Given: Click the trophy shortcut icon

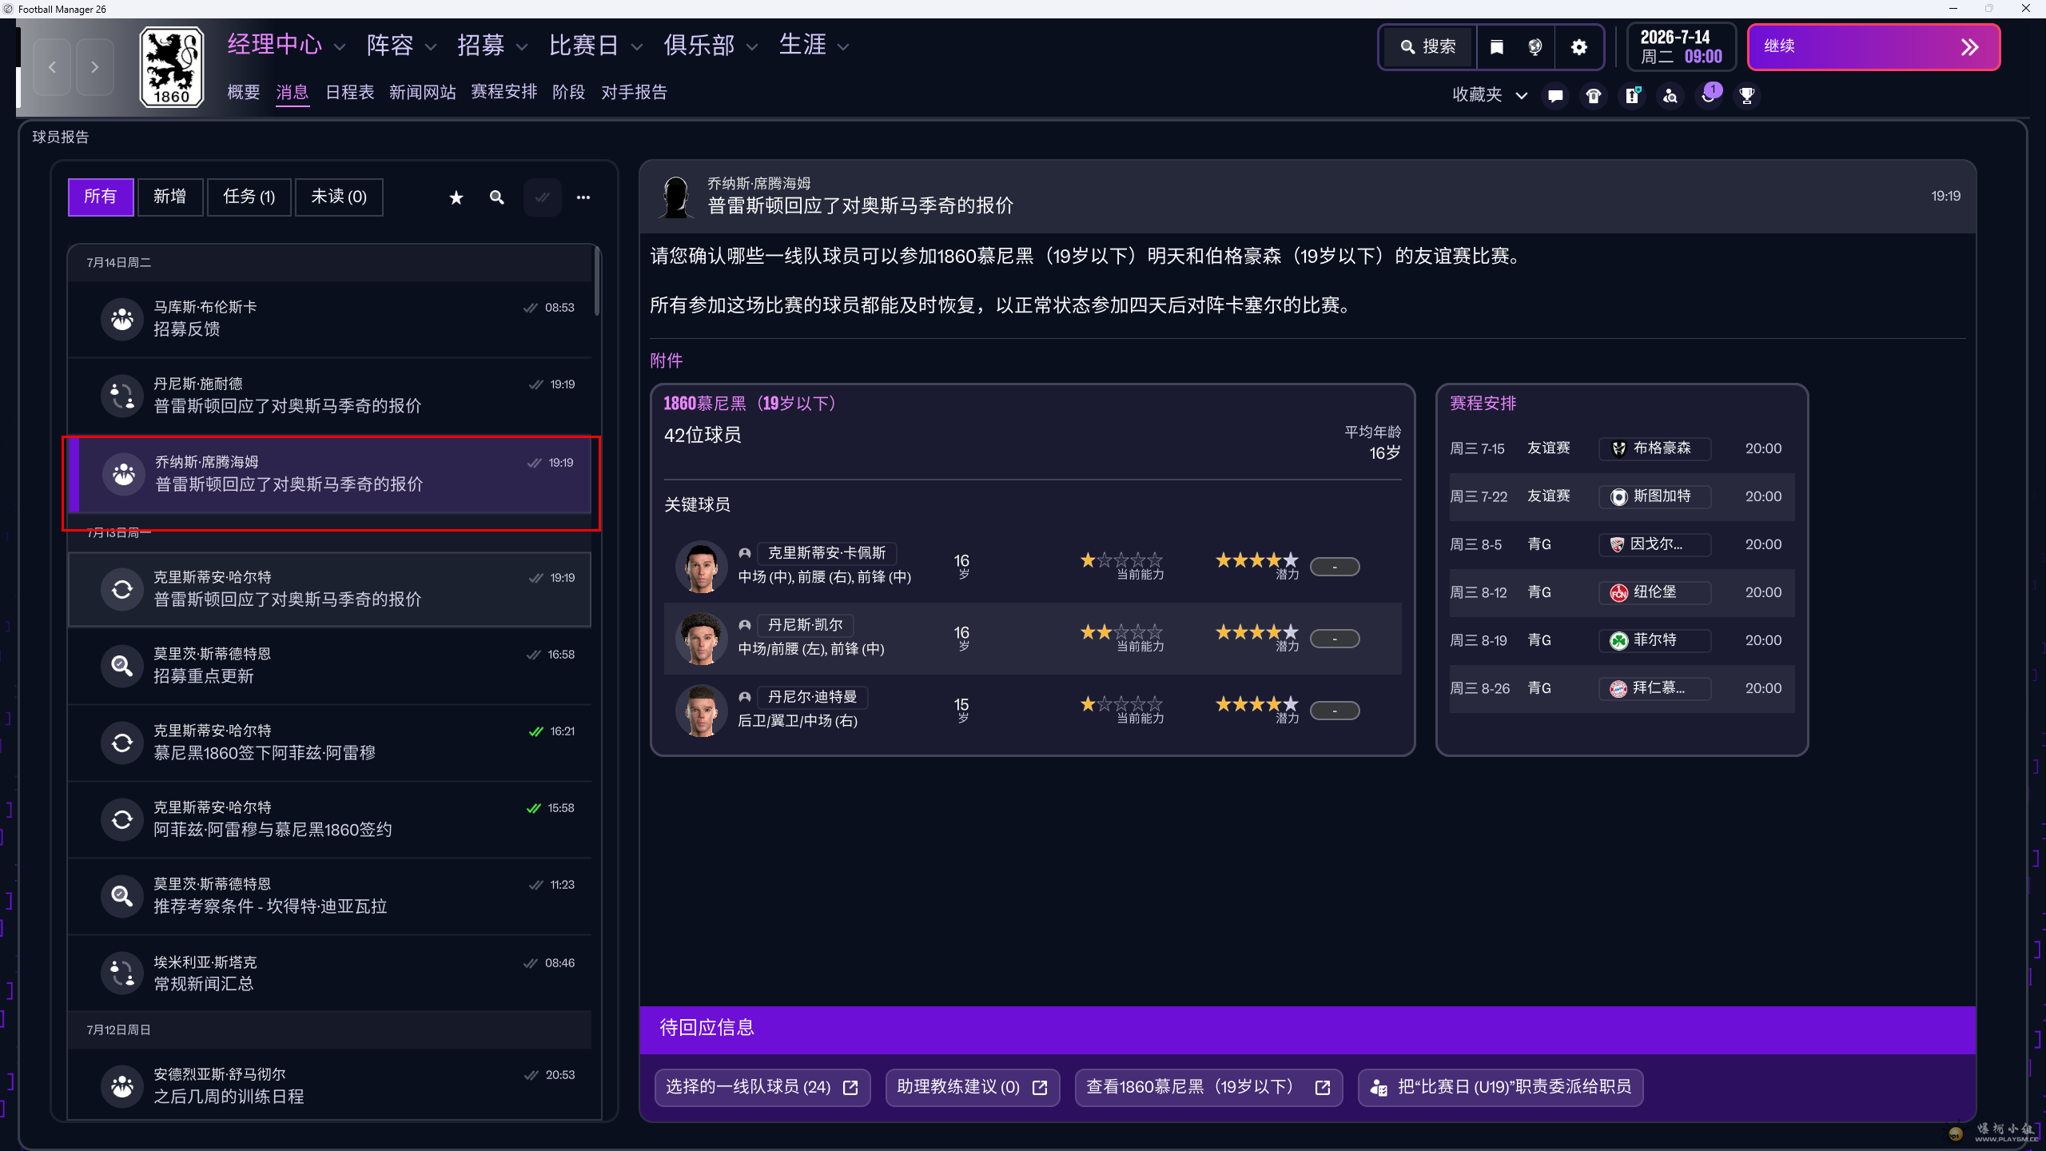Looking at the screenshot, I should click(1747, 96).
